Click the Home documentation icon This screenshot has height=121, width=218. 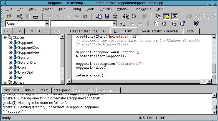pos(164,24)
